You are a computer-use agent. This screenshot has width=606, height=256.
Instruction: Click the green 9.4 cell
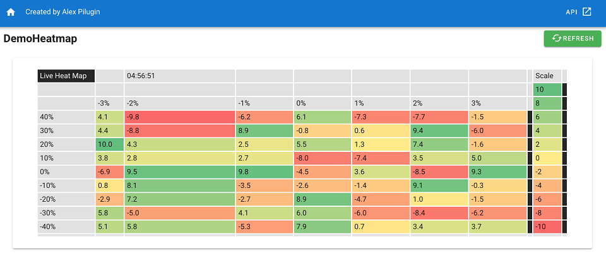(x=439, y=131)
